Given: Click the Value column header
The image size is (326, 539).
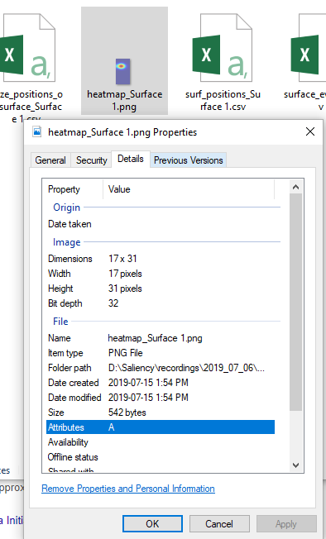Looking at the screenshot, I should coord(189,189).
